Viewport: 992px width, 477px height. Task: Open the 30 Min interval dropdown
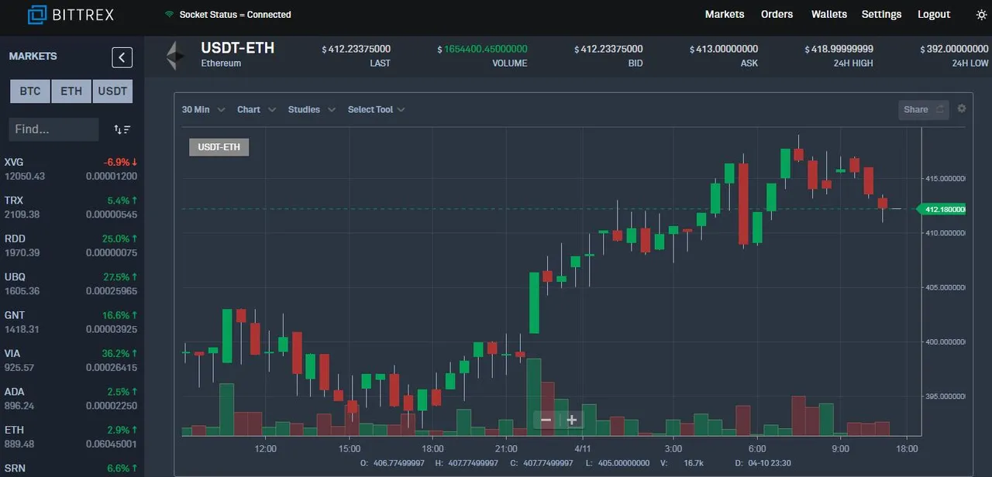[203, 109]
